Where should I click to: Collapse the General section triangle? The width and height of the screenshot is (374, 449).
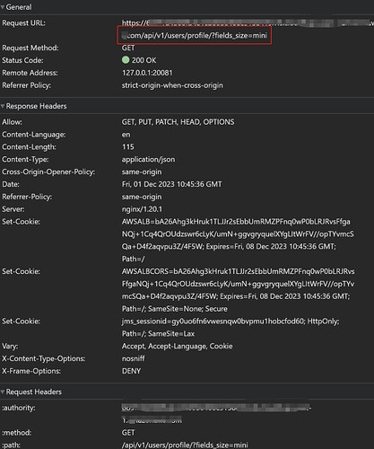pyautogui.click(x=3, y=7)
